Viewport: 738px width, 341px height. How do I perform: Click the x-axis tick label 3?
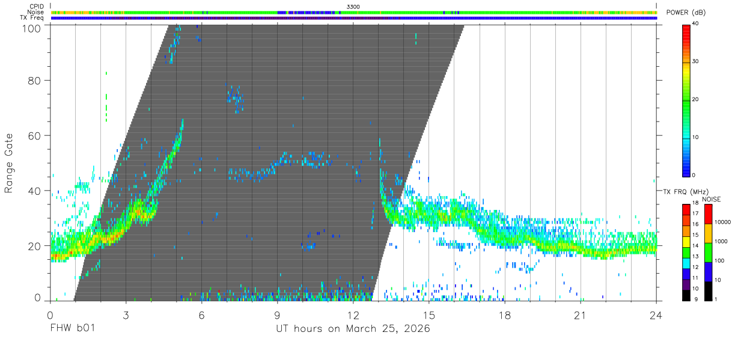126,315
